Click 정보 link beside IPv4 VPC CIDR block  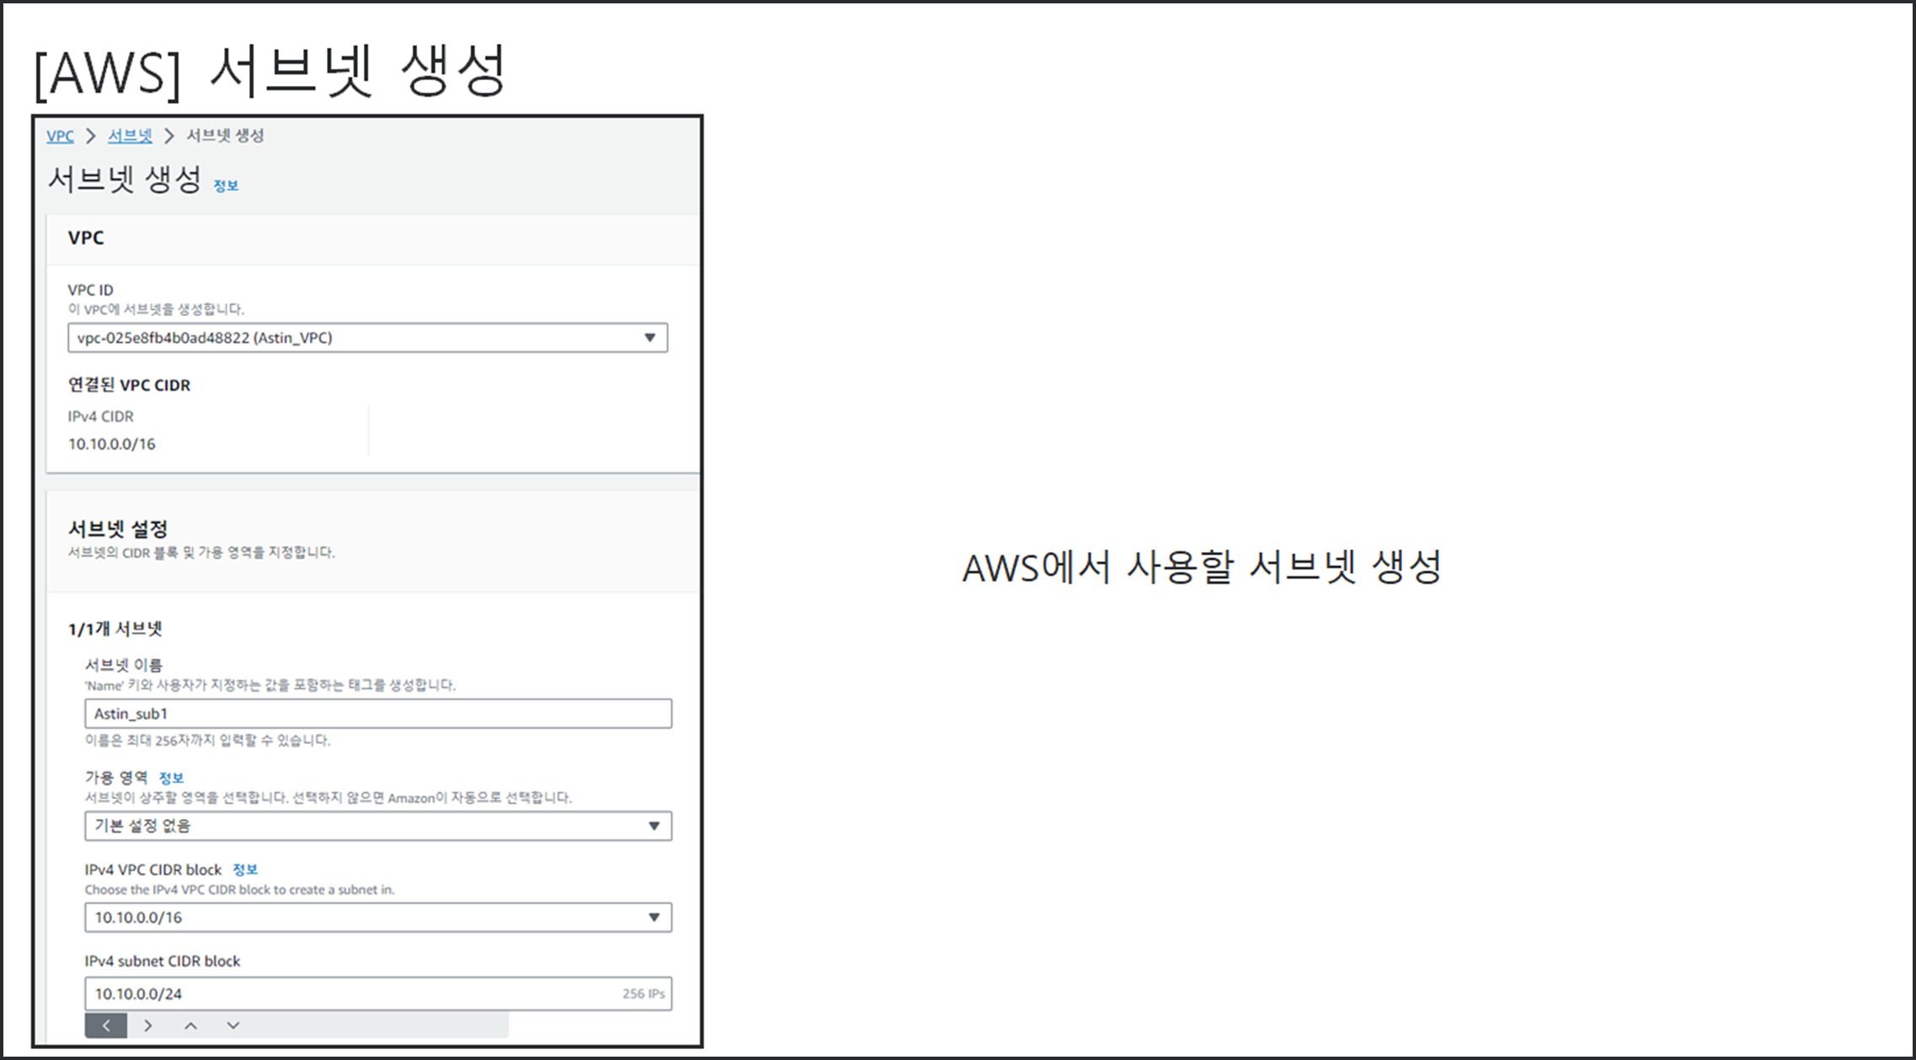click(x=245, y=870)
